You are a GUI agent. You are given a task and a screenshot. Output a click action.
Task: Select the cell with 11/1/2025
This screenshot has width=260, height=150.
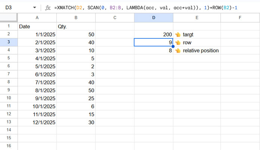37,114
